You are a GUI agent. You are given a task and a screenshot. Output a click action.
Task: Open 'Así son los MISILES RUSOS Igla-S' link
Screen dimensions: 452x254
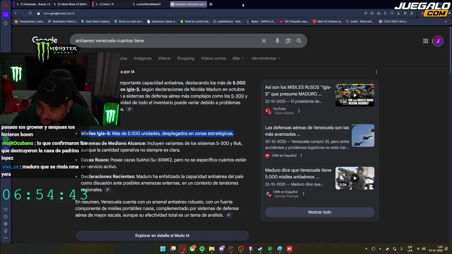tap(298, 91)
